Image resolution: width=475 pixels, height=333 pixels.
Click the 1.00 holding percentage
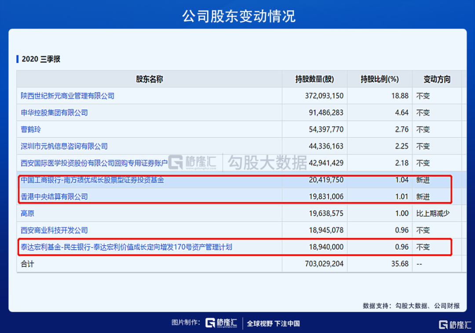[x=402, y=214]
